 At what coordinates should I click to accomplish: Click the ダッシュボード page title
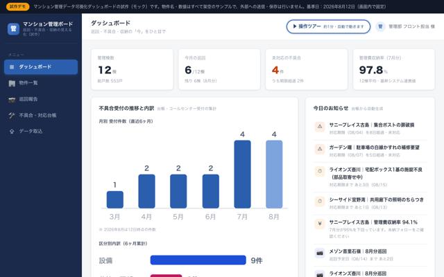(110, 23)
